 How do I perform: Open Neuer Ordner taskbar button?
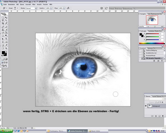[98, 131]
